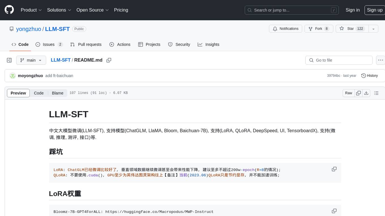Download the raw file
Image resolution: width=385 pixels, height=216 pixels.
366,93
